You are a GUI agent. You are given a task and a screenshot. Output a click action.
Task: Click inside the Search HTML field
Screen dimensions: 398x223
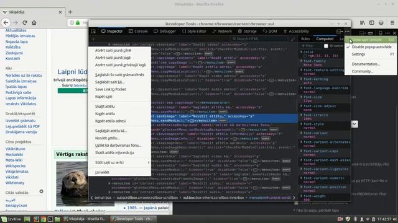coord(259,39)
